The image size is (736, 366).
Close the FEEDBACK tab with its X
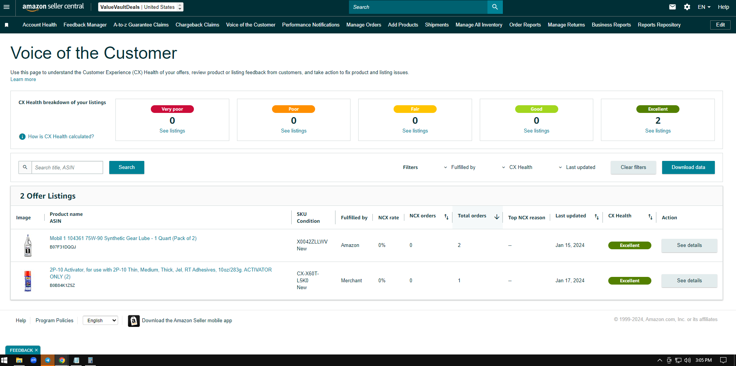pyautogui.click(x=36, y=350)
